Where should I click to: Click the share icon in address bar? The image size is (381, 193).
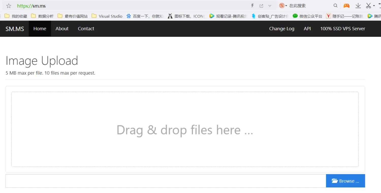click(261, 6)
